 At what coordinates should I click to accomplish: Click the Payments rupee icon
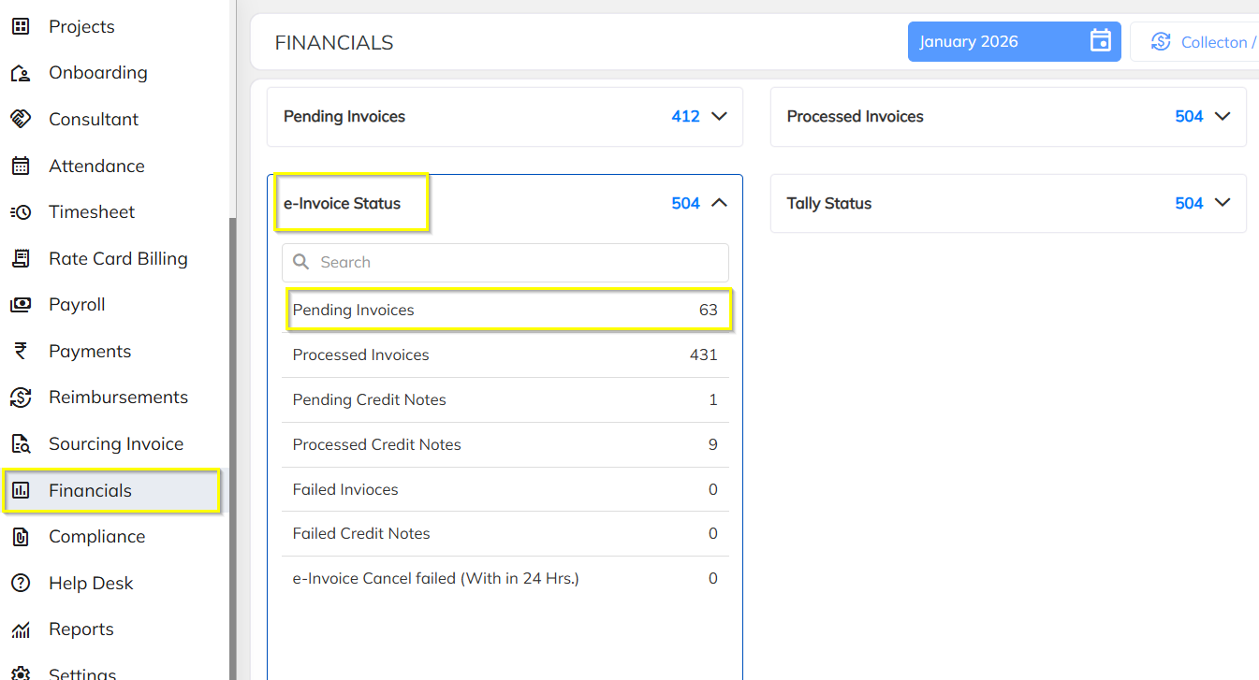coord(21,352)
